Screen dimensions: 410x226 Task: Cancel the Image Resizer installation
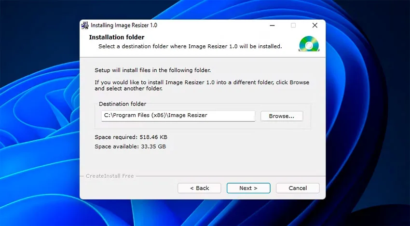point(298,188)
